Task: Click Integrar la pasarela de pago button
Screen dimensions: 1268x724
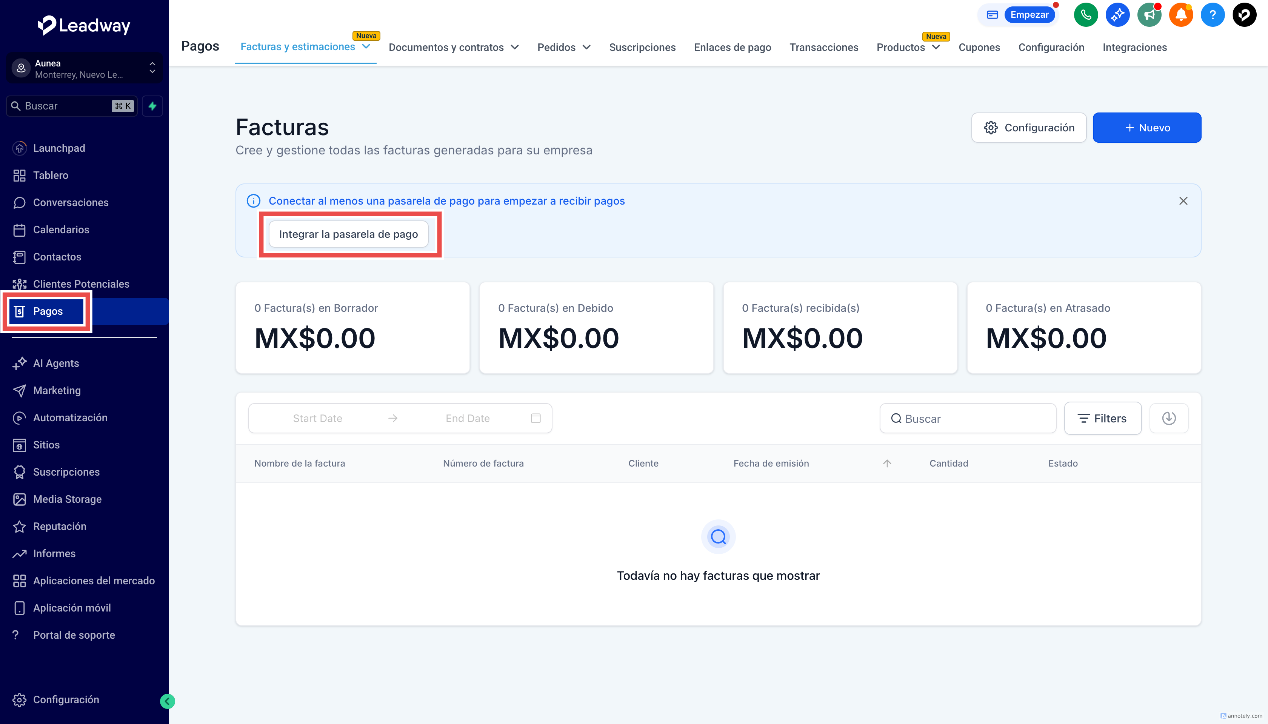Action: coord(348,234)
